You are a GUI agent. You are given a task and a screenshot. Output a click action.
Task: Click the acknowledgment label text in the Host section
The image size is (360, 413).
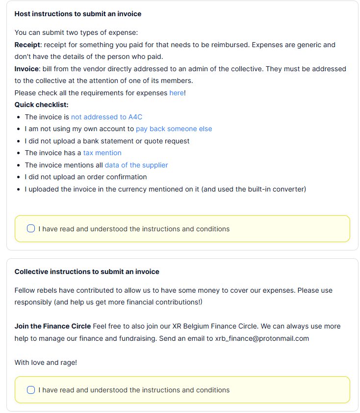tap(134, 229)
